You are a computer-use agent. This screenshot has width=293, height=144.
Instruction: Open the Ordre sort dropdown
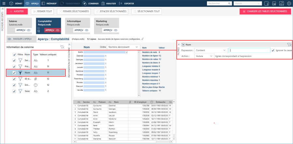pyautogui.click(x=123, y=47)
